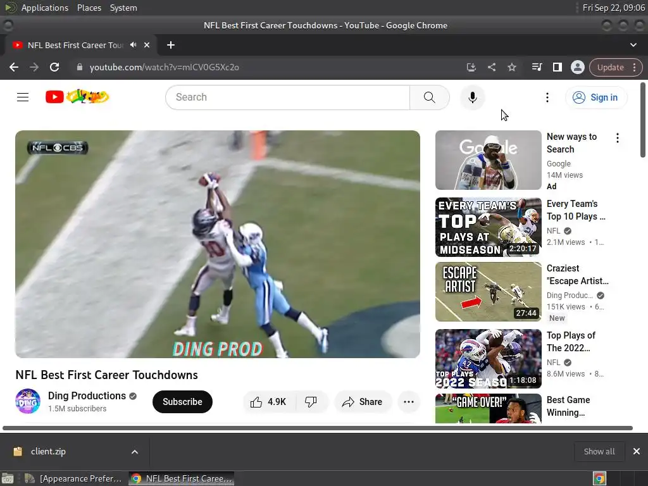Switch to Appearance Preferences taskbar window

(x=73, y=478)
